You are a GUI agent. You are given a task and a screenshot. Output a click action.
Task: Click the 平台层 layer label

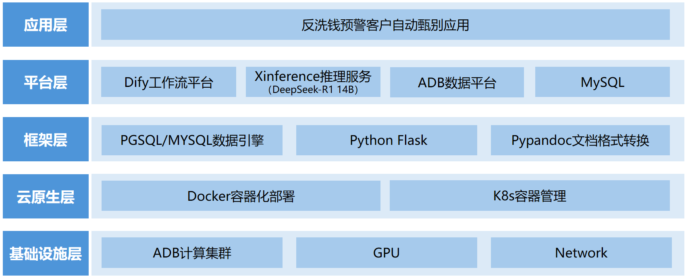46,82
